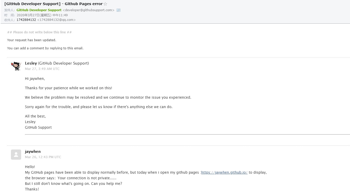Click the "Please do not write below" line

(39, 32)
